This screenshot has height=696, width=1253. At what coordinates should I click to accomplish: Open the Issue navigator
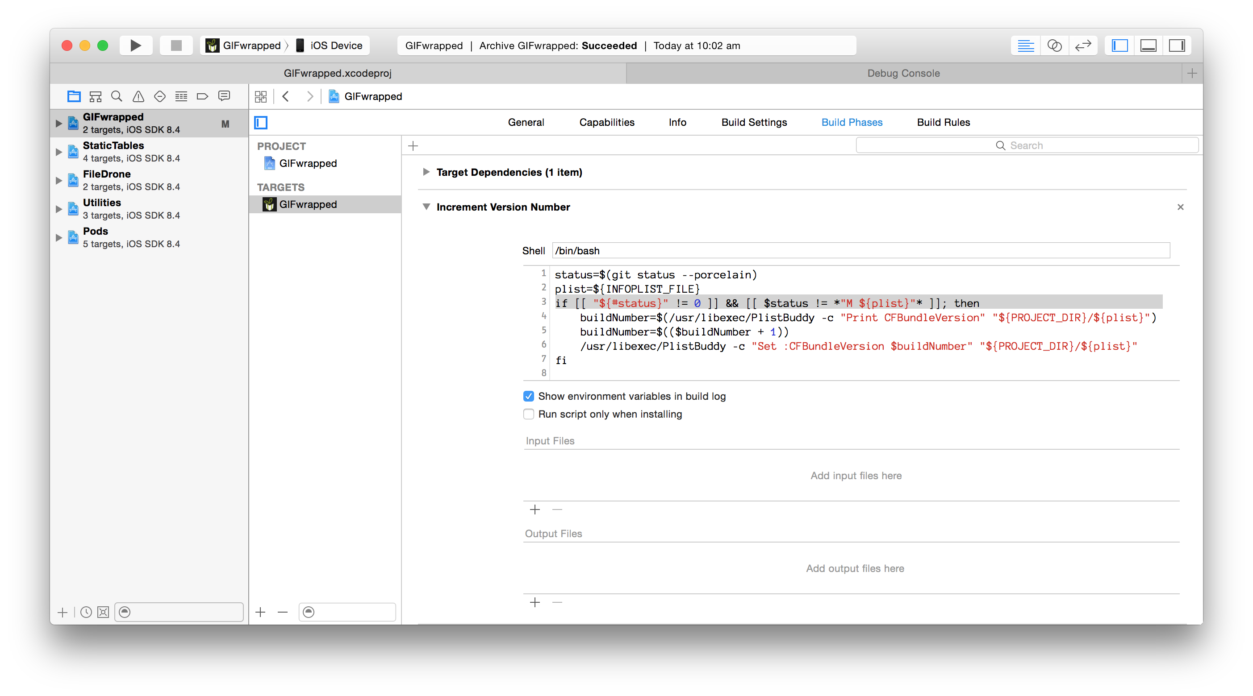click(x=138, y=96)
